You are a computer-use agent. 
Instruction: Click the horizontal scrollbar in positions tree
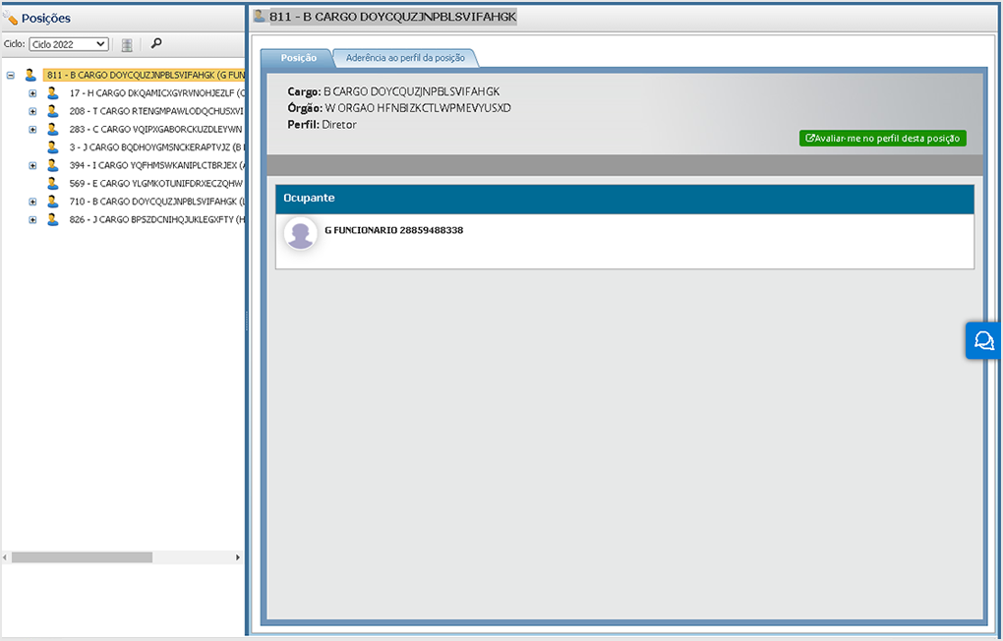click(x=82, y=557)
